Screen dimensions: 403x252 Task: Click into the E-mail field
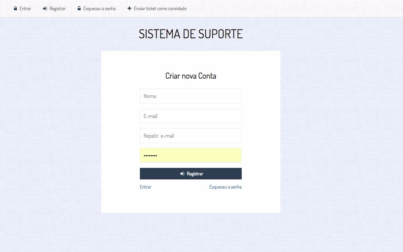click(x=190, y=116)
